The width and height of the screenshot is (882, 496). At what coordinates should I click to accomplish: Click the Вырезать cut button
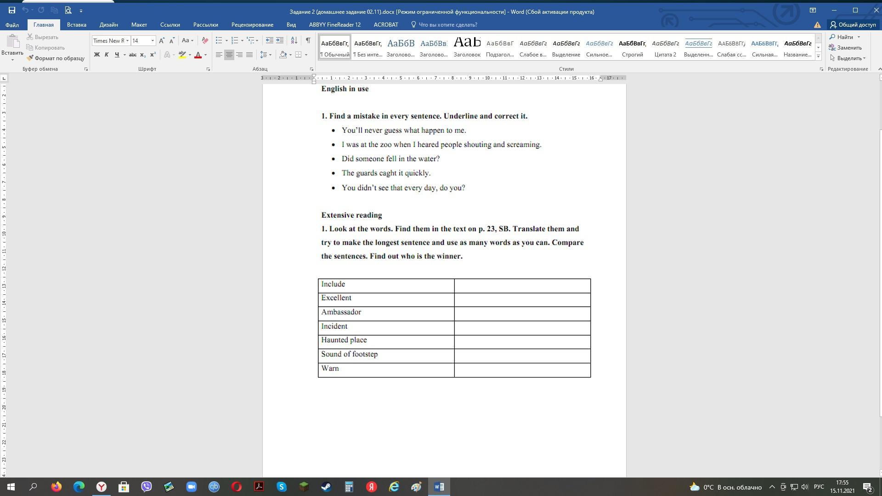click(x=42, y=37)
